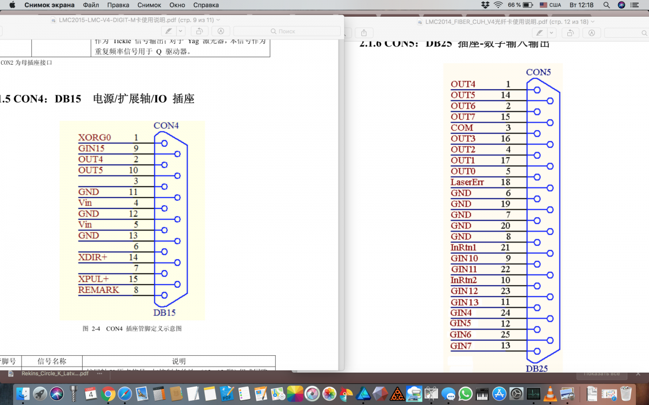
Task: Click the Wi-Fi status icon
Action: tap(498, 5)
